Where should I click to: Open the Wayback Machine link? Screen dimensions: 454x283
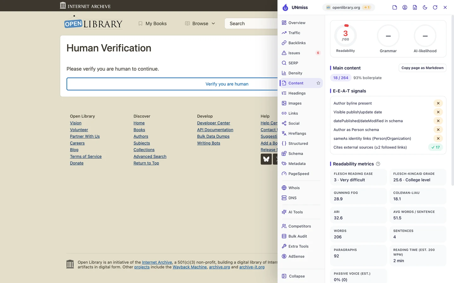tap(190, 267)
